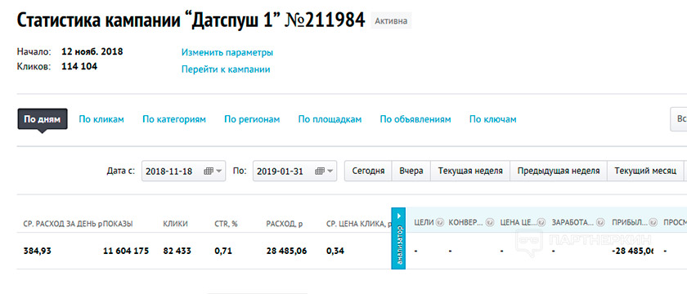Select the 82 433 clicks value
Viewport: 687px width, 294px height.
coord(177,252)
